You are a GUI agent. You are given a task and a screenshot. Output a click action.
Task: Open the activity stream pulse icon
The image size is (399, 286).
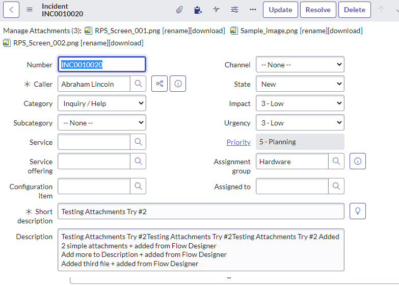tap(216, 10)
